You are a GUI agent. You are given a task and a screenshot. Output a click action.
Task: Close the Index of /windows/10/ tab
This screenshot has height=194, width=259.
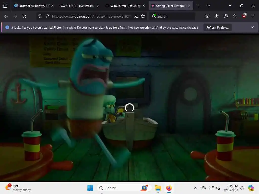52,6
